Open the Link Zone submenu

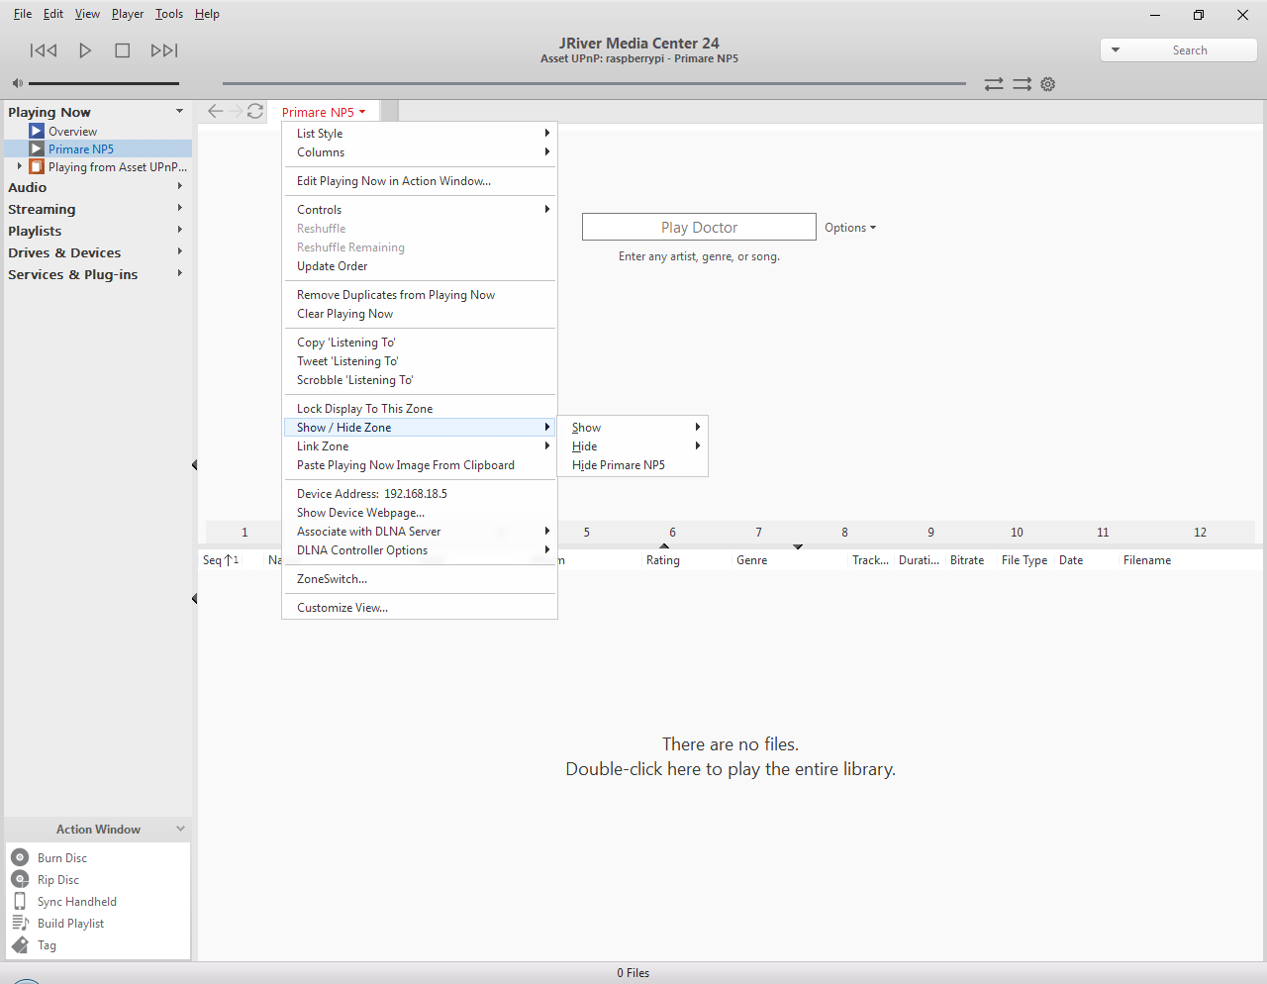coord(420,445)
